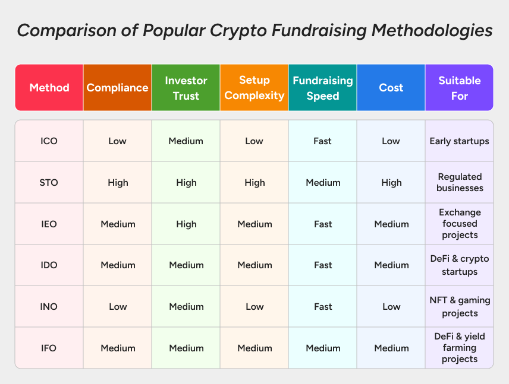Select the IEO row label
The width and height of the screenshot is (509, 384).
point(49,224)
